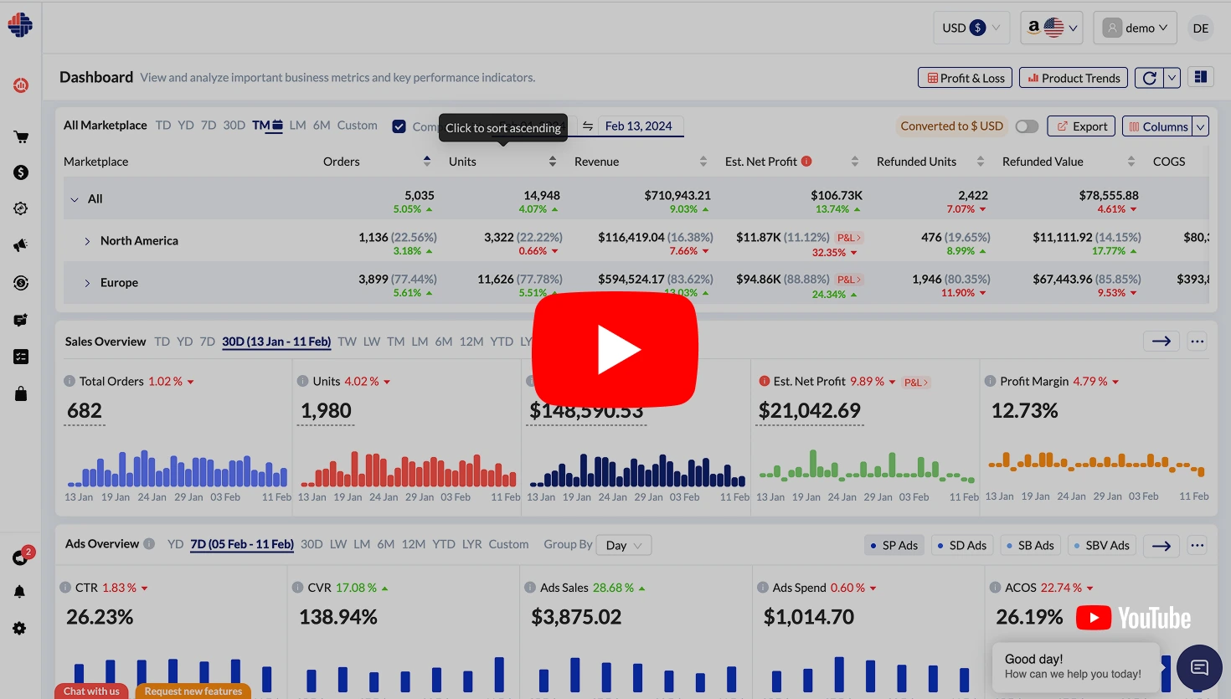Toggle SB Ads series

click(x=1030, y=545)
